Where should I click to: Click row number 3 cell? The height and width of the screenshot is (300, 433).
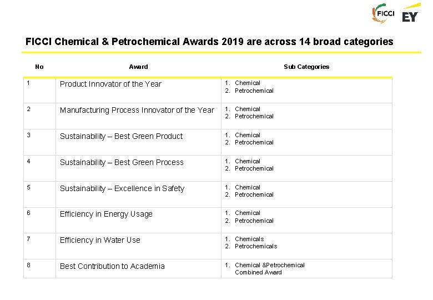(x=40, y=142)
